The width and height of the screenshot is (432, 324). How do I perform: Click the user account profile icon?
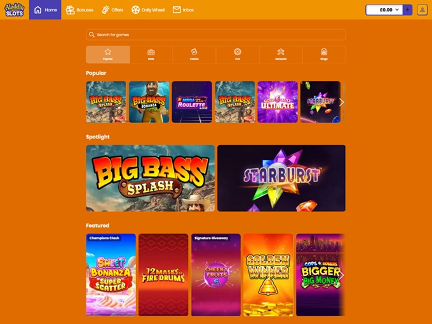click(422, 10)
